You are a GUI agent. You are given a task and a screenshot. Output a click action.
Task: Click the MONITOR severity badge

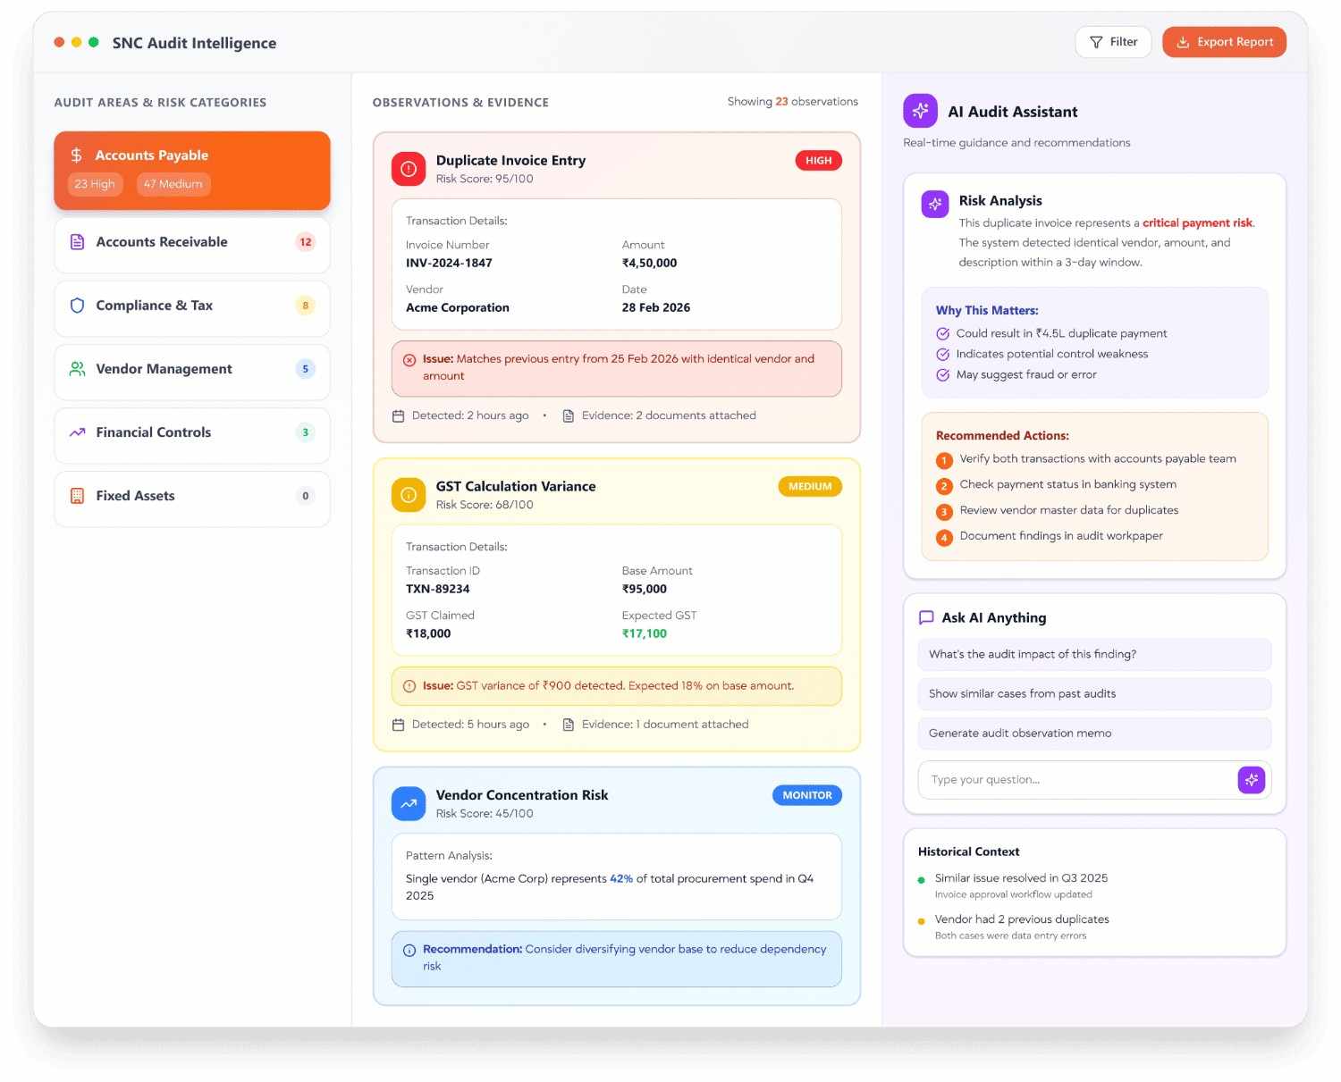(807, 795)
